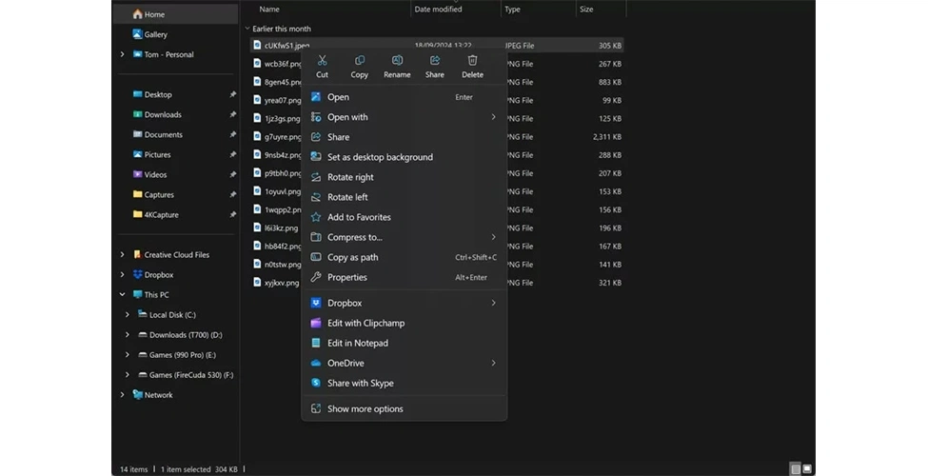Click the Home icon in sidebar

point(137,13)
